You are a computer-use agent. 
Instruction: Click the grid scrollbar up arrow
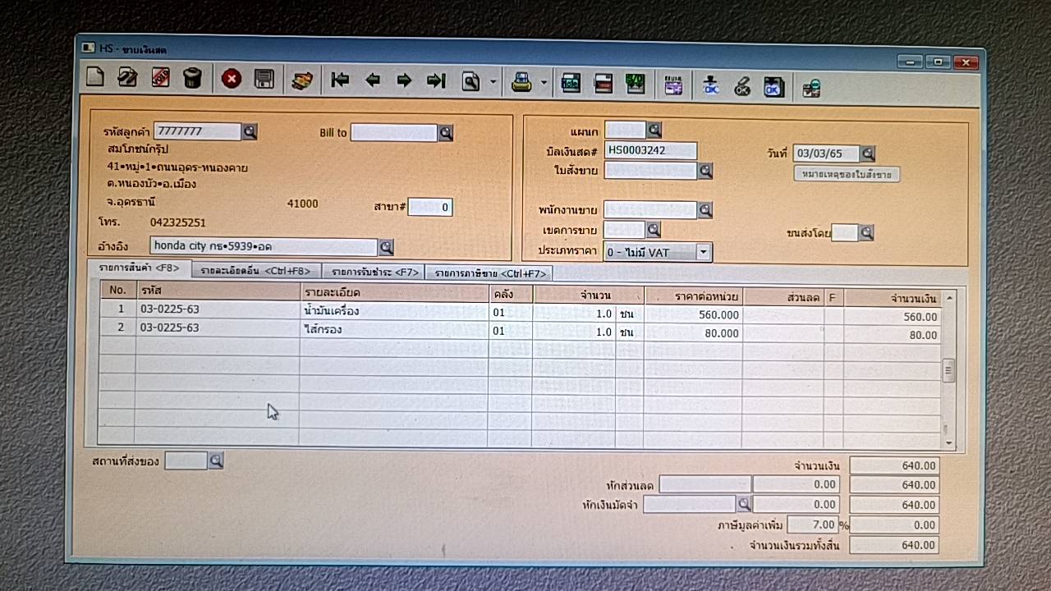point(949,299)
